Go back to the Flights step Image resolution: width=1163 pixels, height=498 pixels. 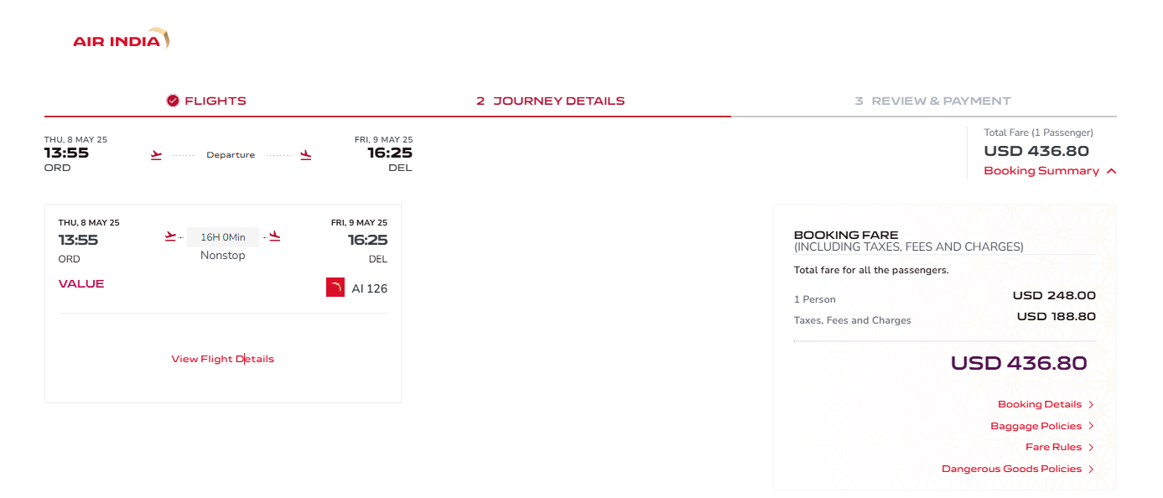[x=215, y=101]
